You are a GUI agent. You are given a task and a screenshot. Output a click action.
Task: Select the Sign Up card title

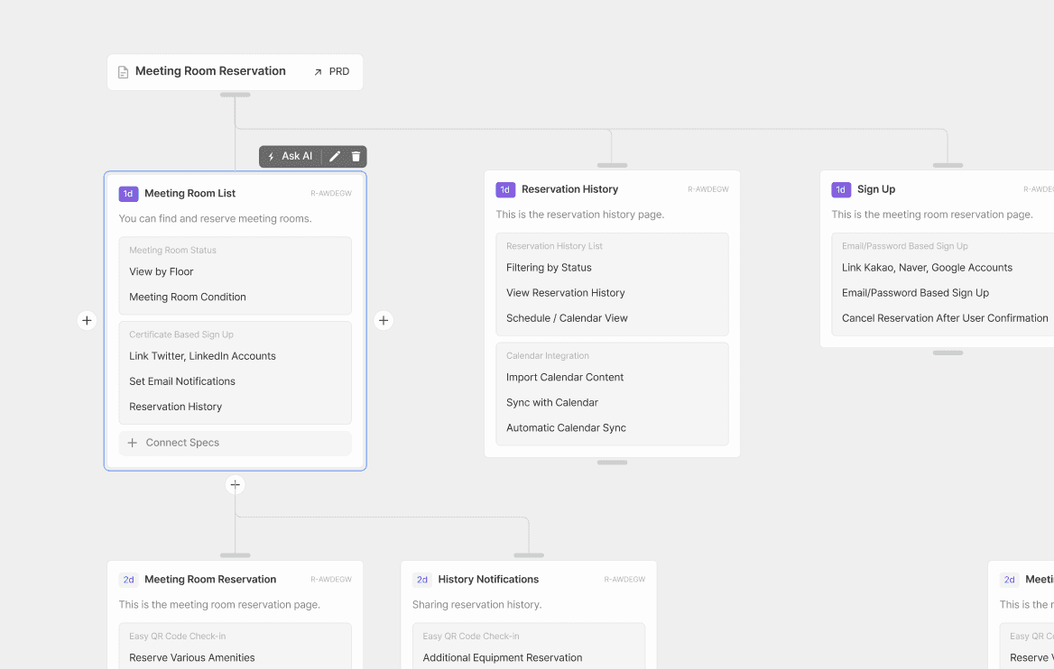click(876, 189)
